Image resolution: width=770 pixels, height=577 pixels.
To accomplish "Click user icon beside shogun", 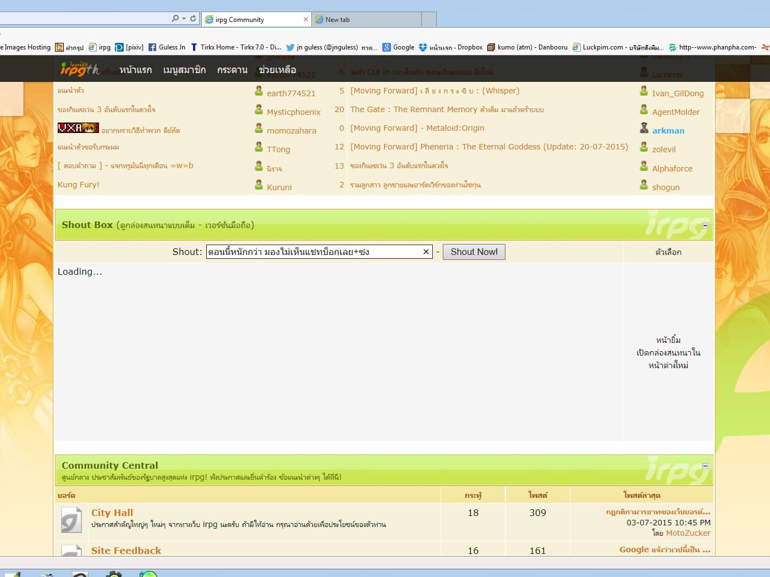I will click(644, 185).
